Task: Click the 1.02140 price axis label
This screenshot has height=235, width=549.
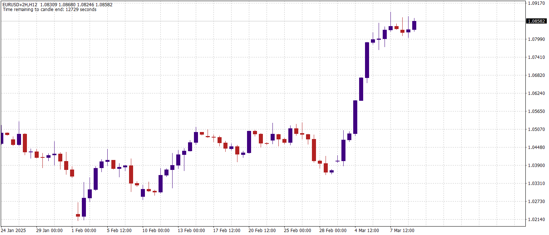Action: click(536, 220)
